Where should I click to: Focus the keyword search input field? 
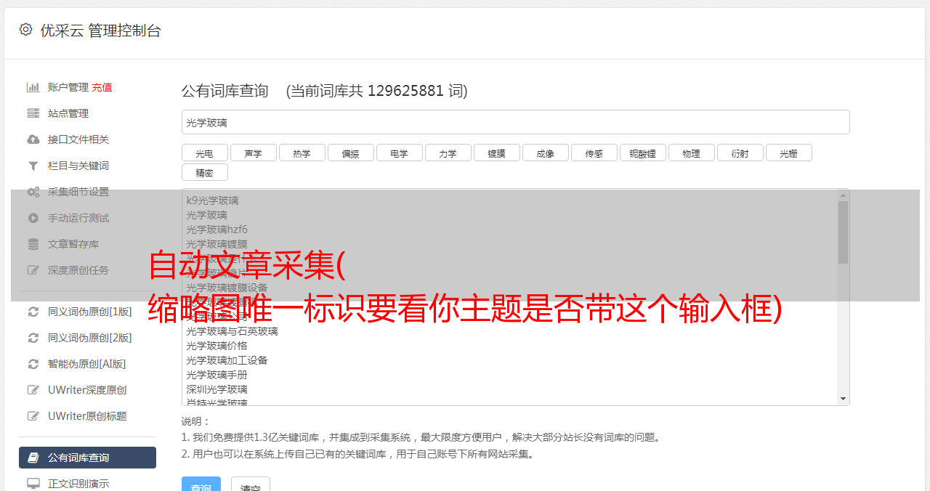[515, 122]
